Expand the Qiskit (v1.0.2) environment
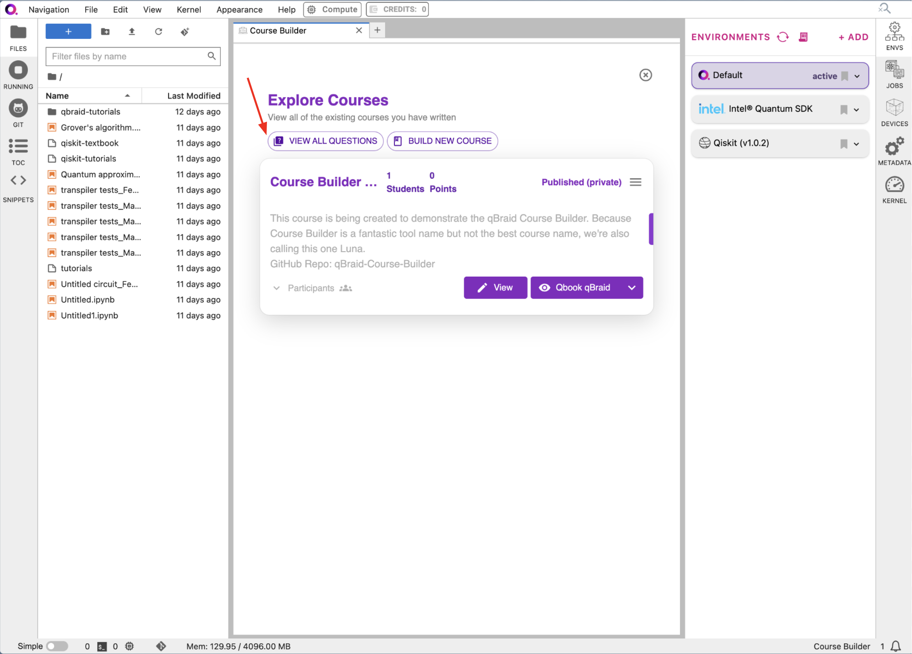 point(856,144)
